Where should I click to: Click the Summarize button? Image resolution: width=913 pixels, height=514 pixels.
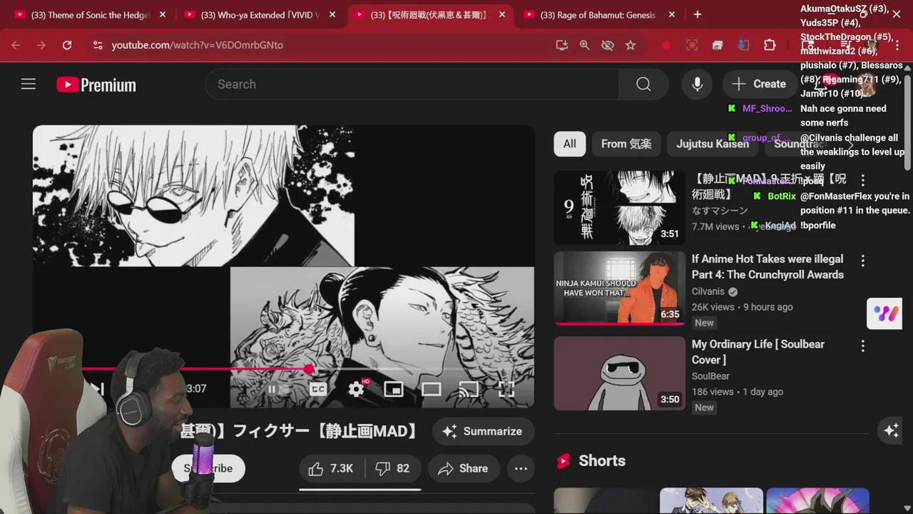pos(483,431)
